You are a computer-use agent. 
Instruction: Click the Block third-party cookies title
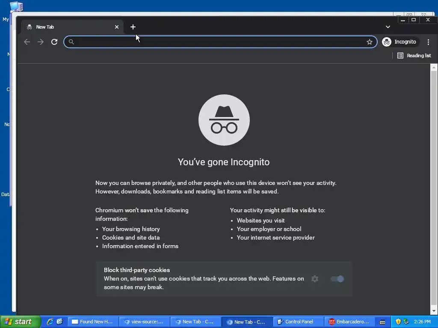coord(137,270)
